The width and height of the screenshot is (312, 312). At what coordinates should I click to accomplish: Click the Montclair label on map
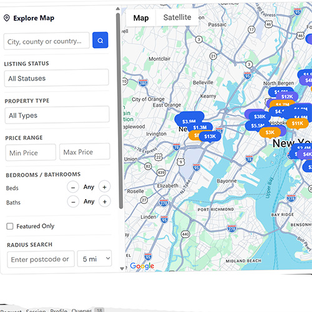160,59
